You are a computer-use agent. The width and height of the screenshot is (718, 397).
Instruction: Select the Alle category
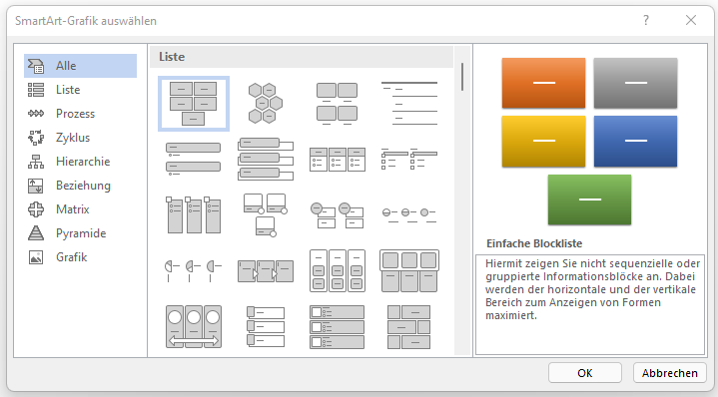click(x=80, y=66)
